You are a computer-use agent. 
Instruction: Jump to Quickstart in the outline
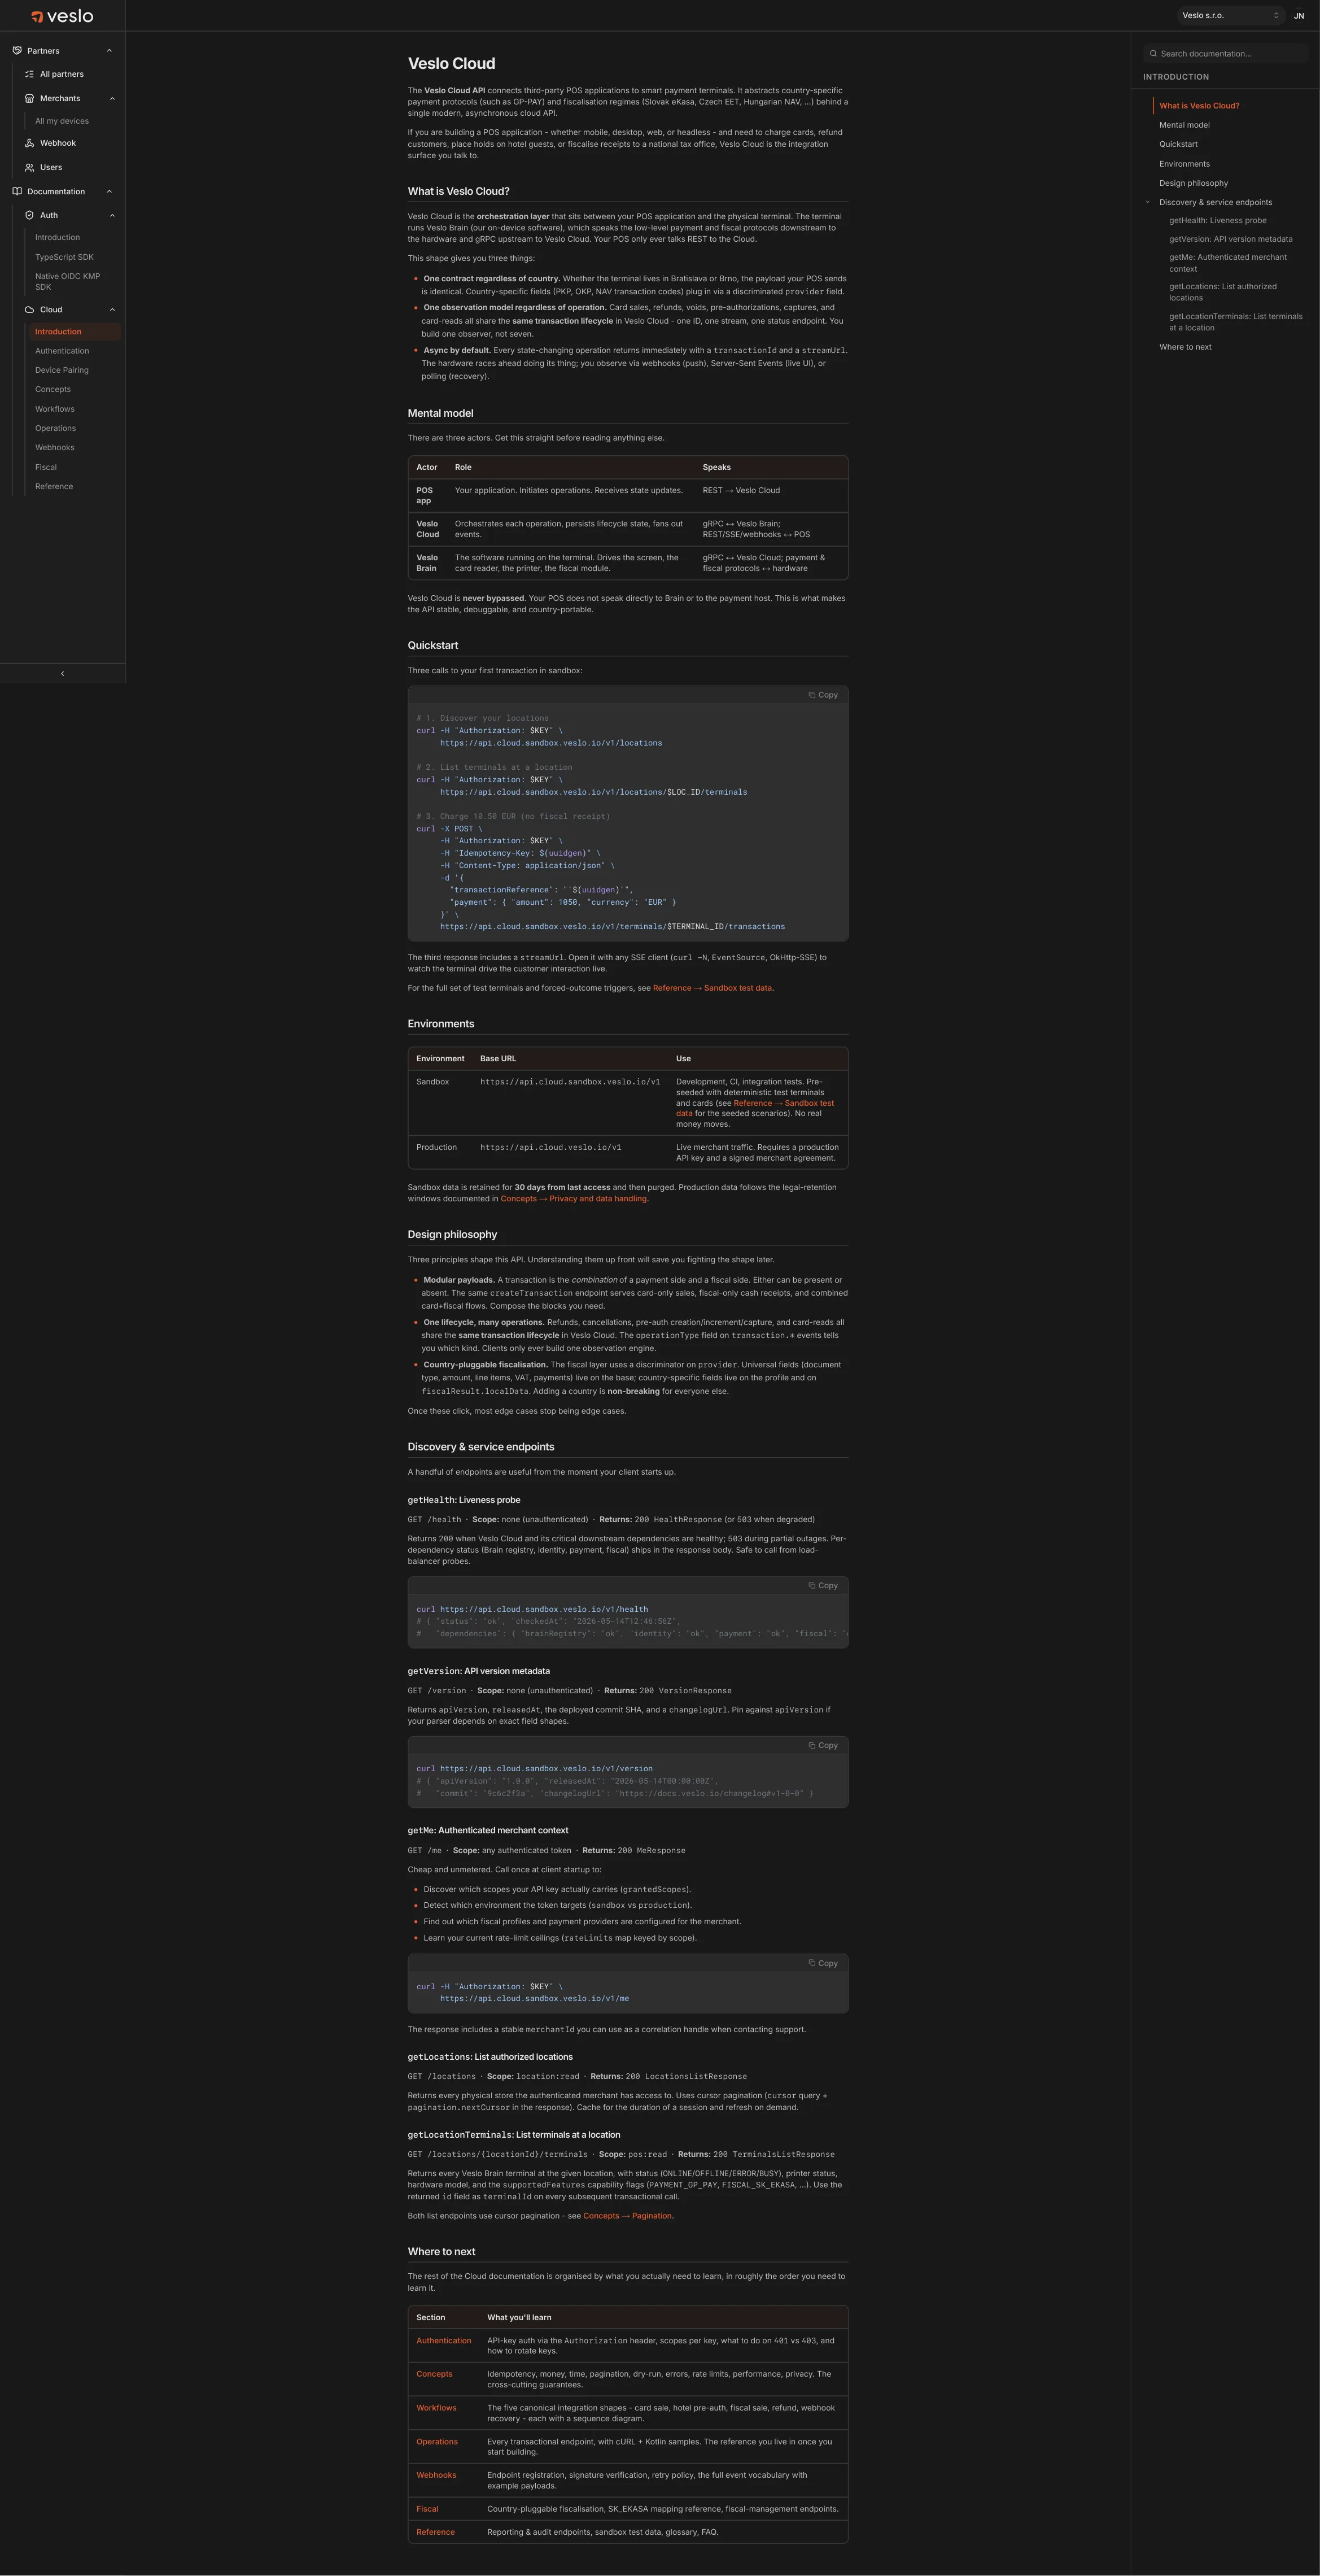point(1178,144)
